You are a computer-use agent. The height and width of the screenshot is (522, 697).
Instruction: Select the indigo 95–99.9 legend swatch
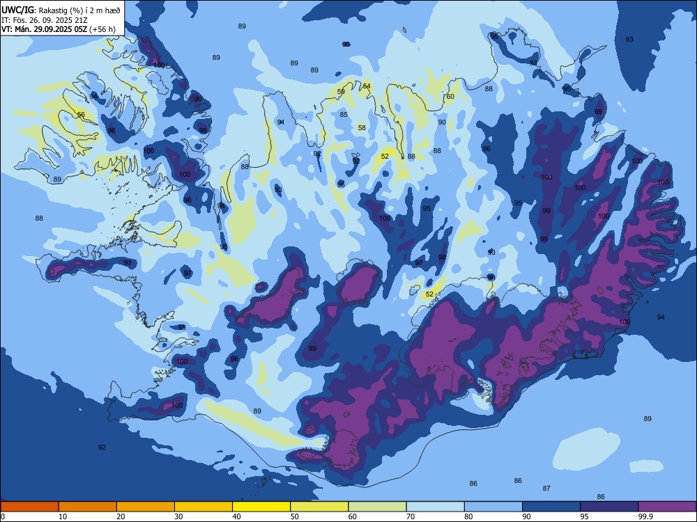point(609,507)
